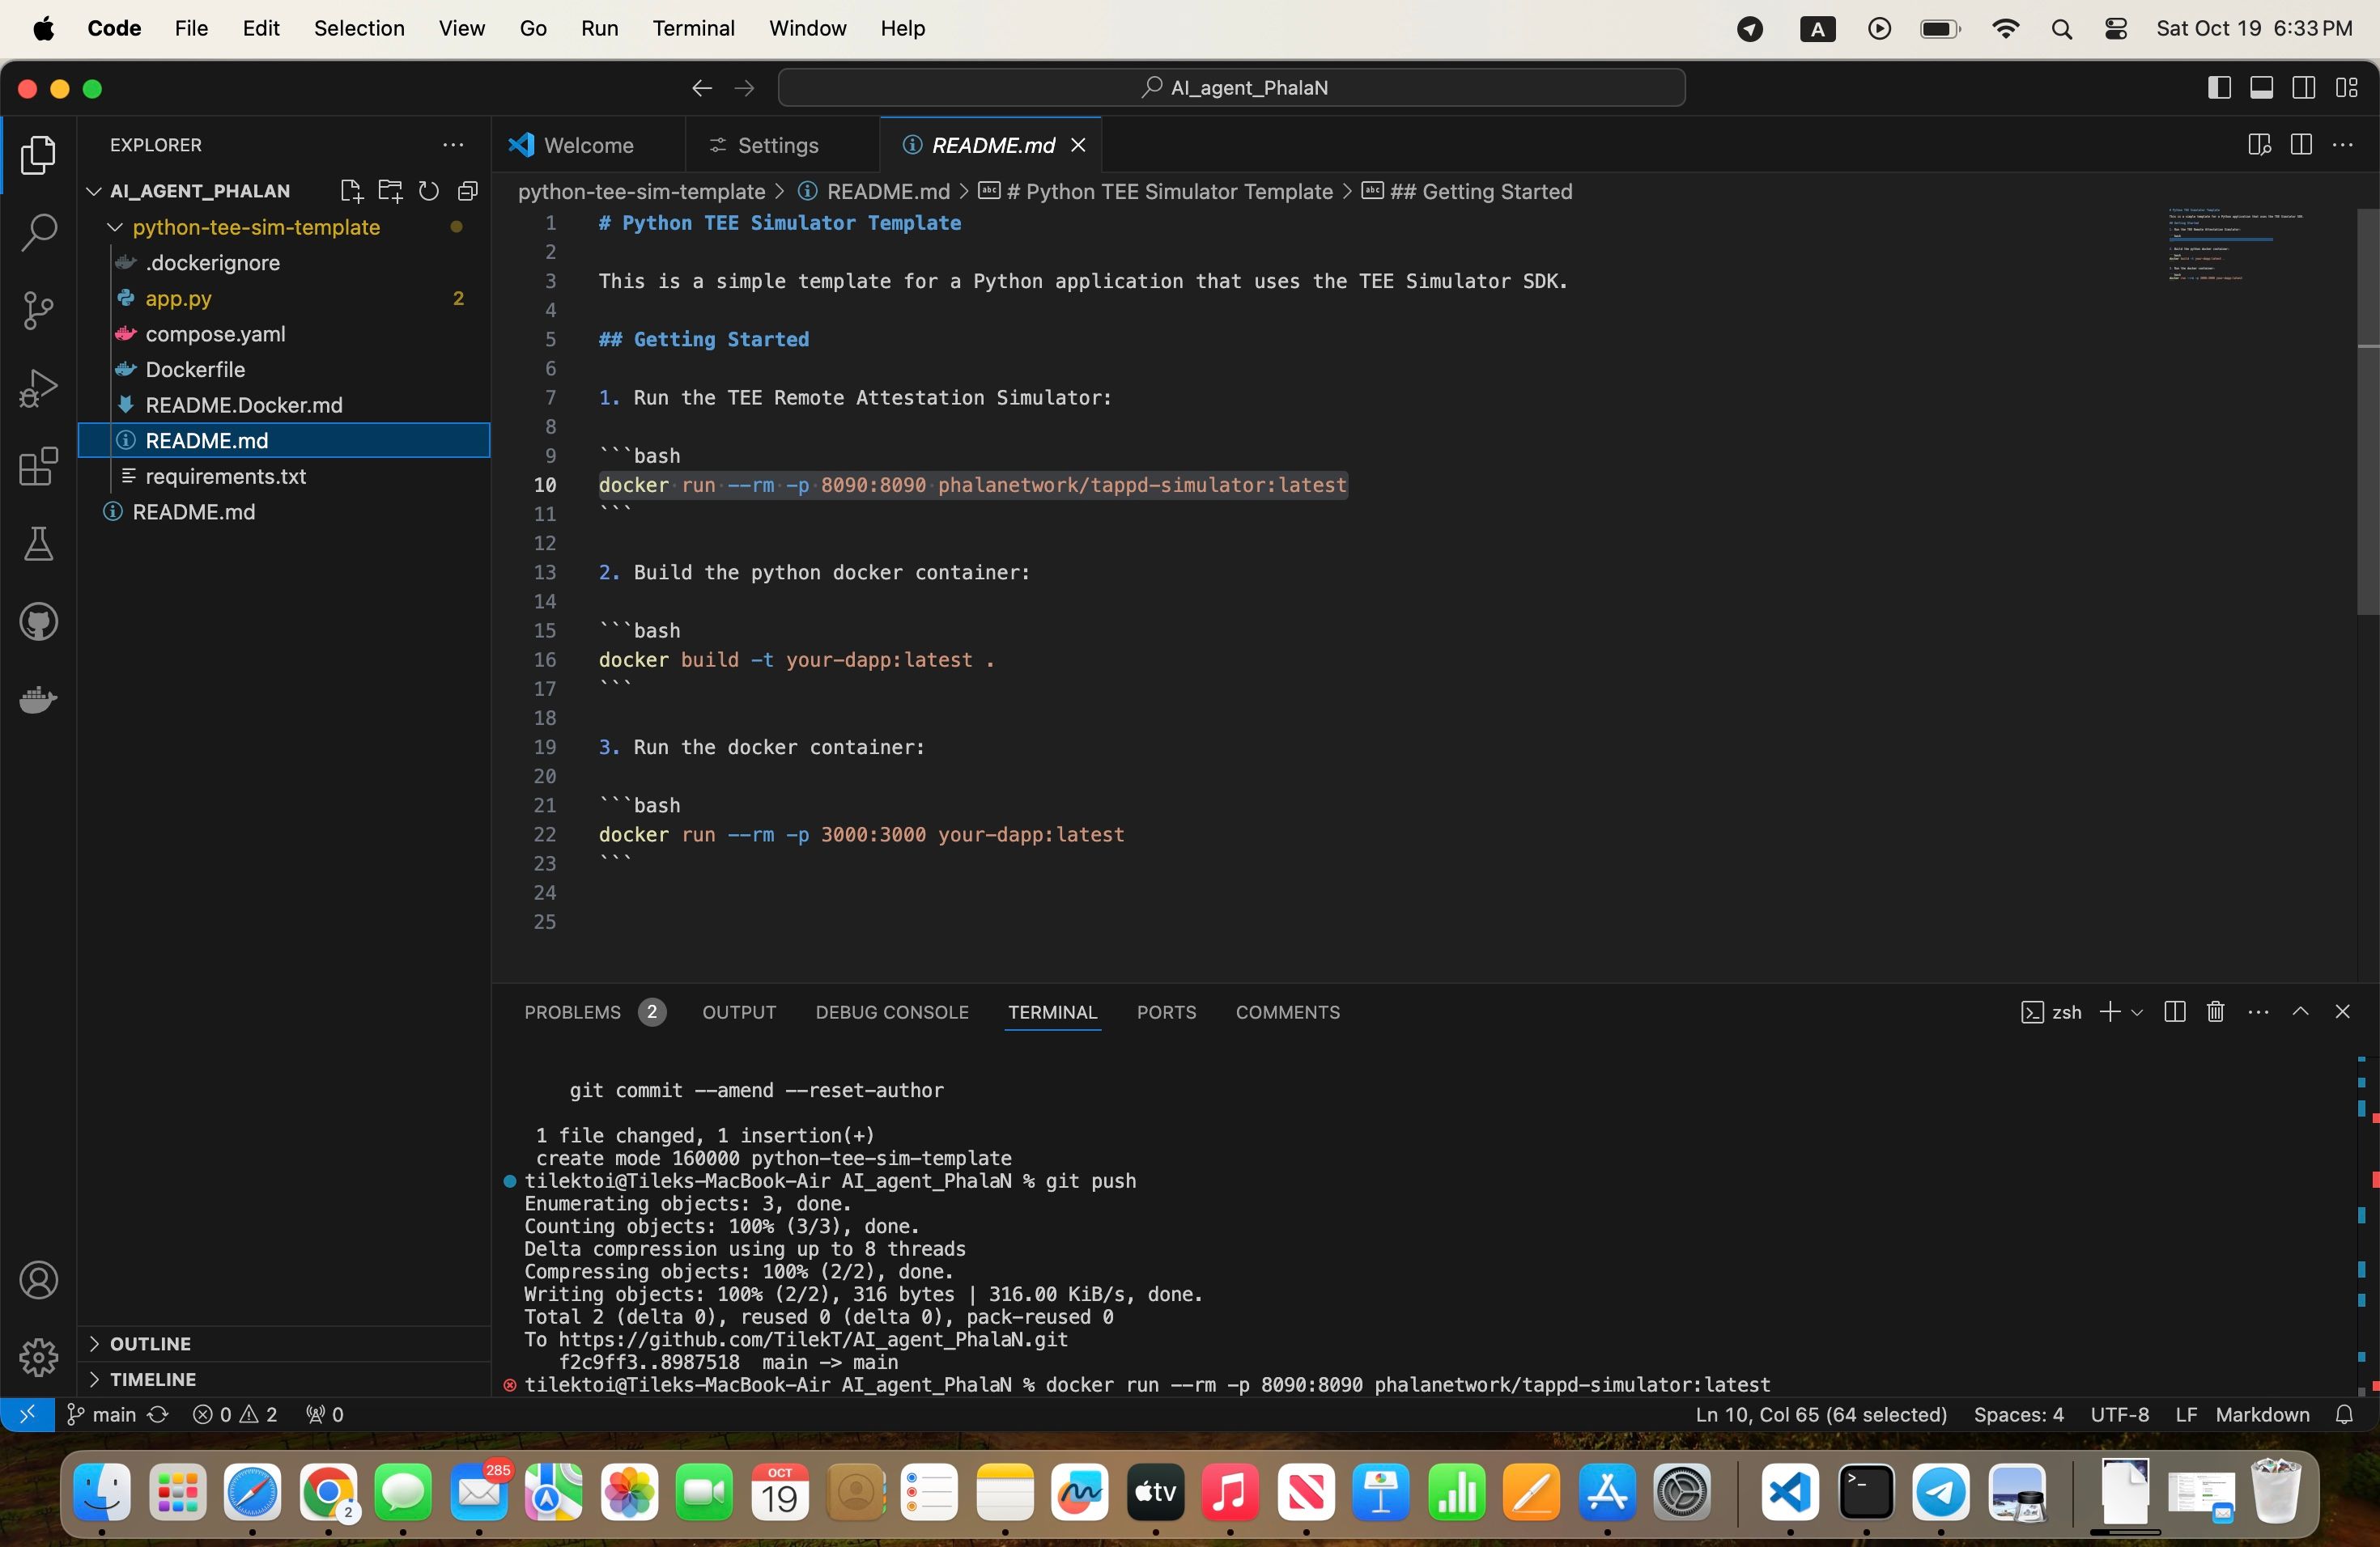The image size is (2380, 1547).
Task: Click the main branch in status bar
Action: tap(102, 1414)
